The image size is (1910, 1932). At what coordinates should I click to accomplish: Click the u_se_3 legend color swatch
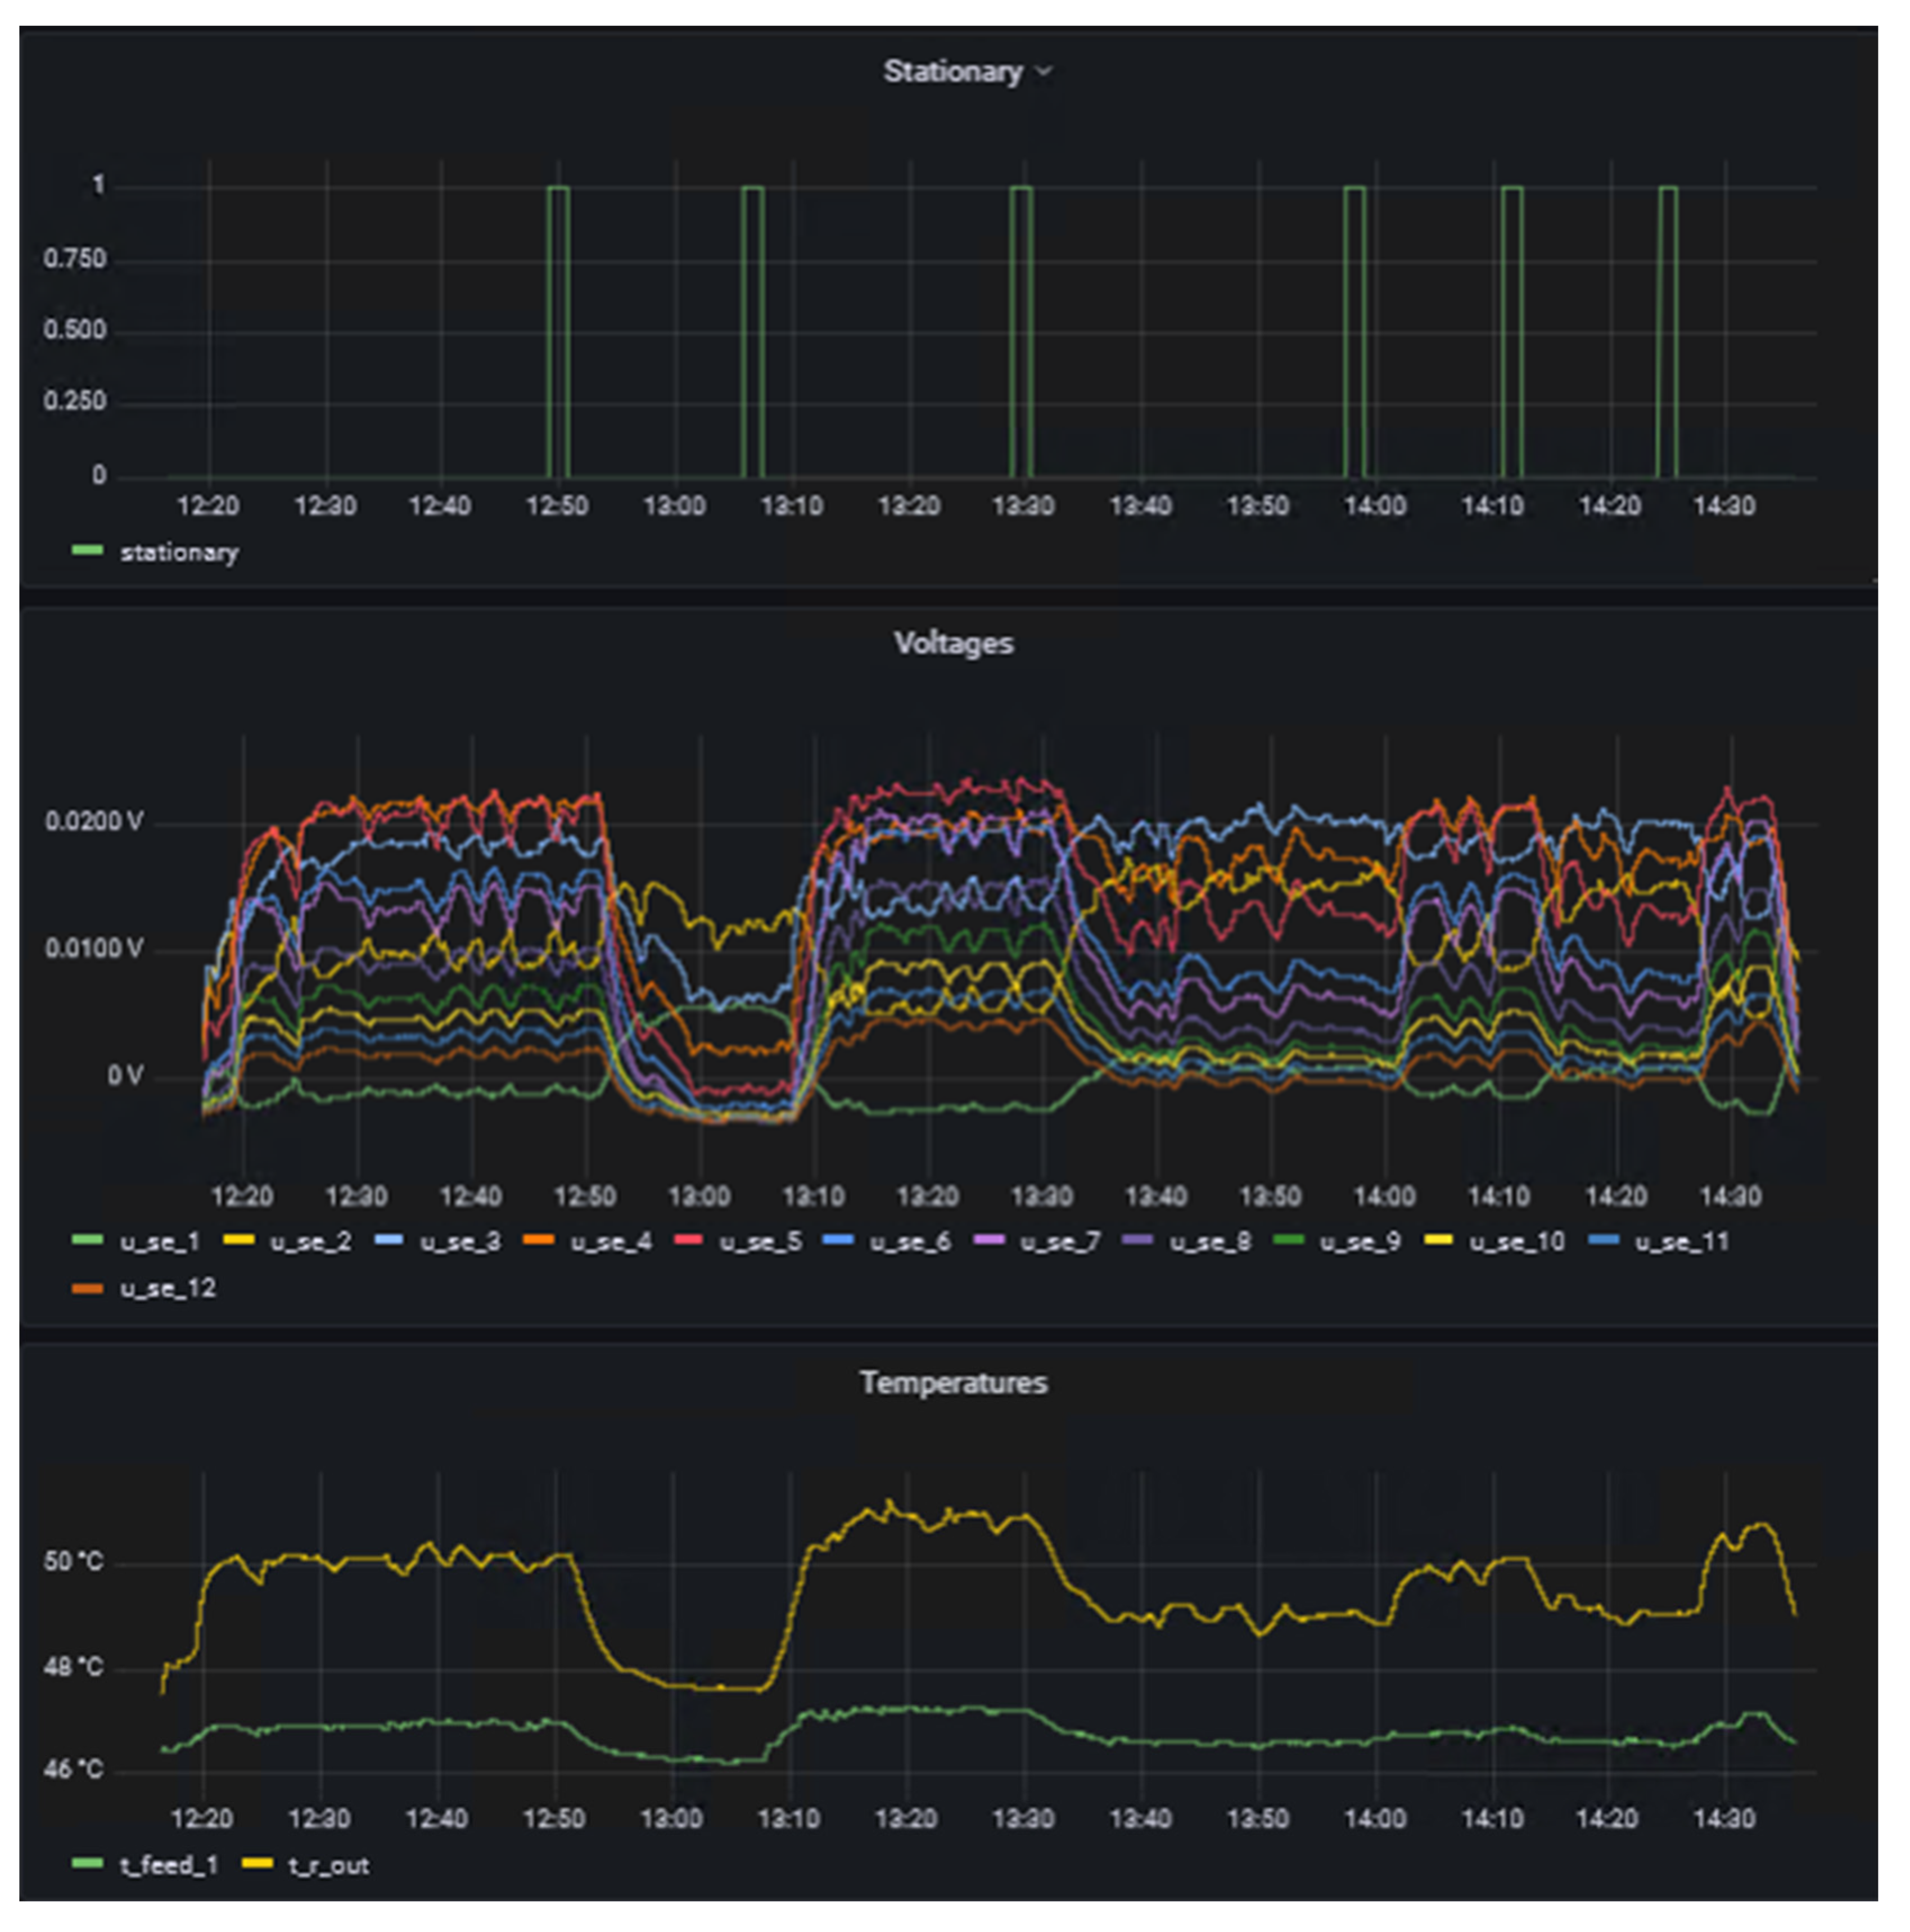click(x=388, y=1241)
